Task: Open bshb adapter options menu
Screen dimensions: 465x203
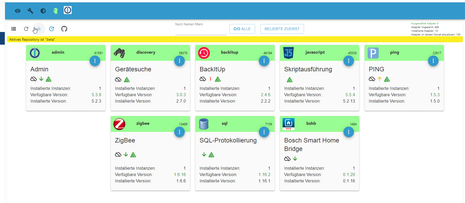Action: coord(349,132)
